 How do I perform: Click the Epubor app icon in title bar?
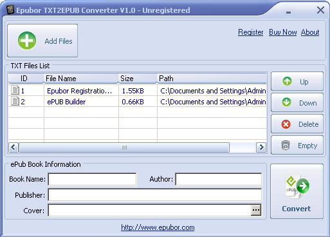click(x=10, y=10)
